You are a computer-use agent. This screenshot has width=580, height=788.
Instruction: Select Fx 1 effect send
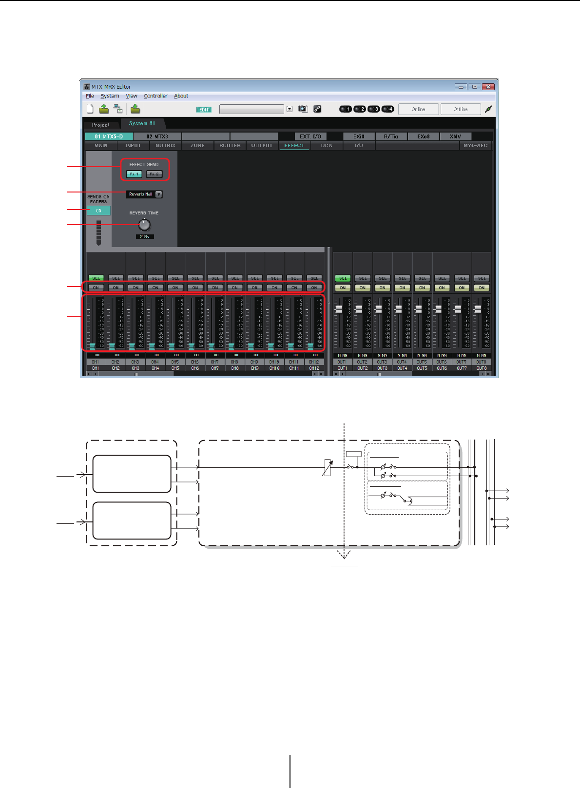134,174
